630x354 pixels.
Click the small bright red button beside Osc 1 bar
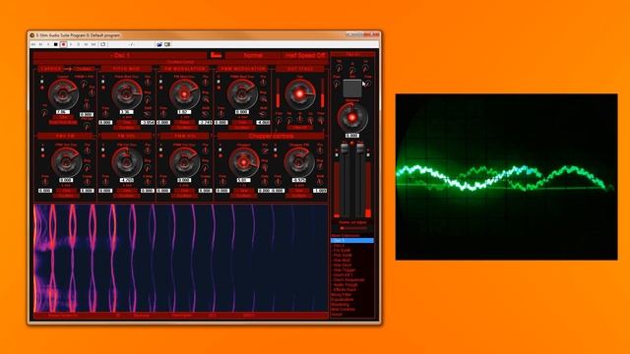[217, 55]
